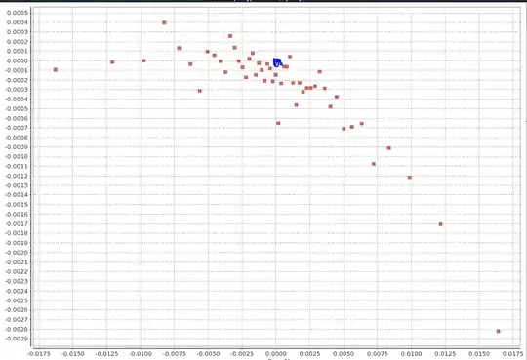
Task: Click the lowest red point near -0.0028
Action: click(498, 331)
